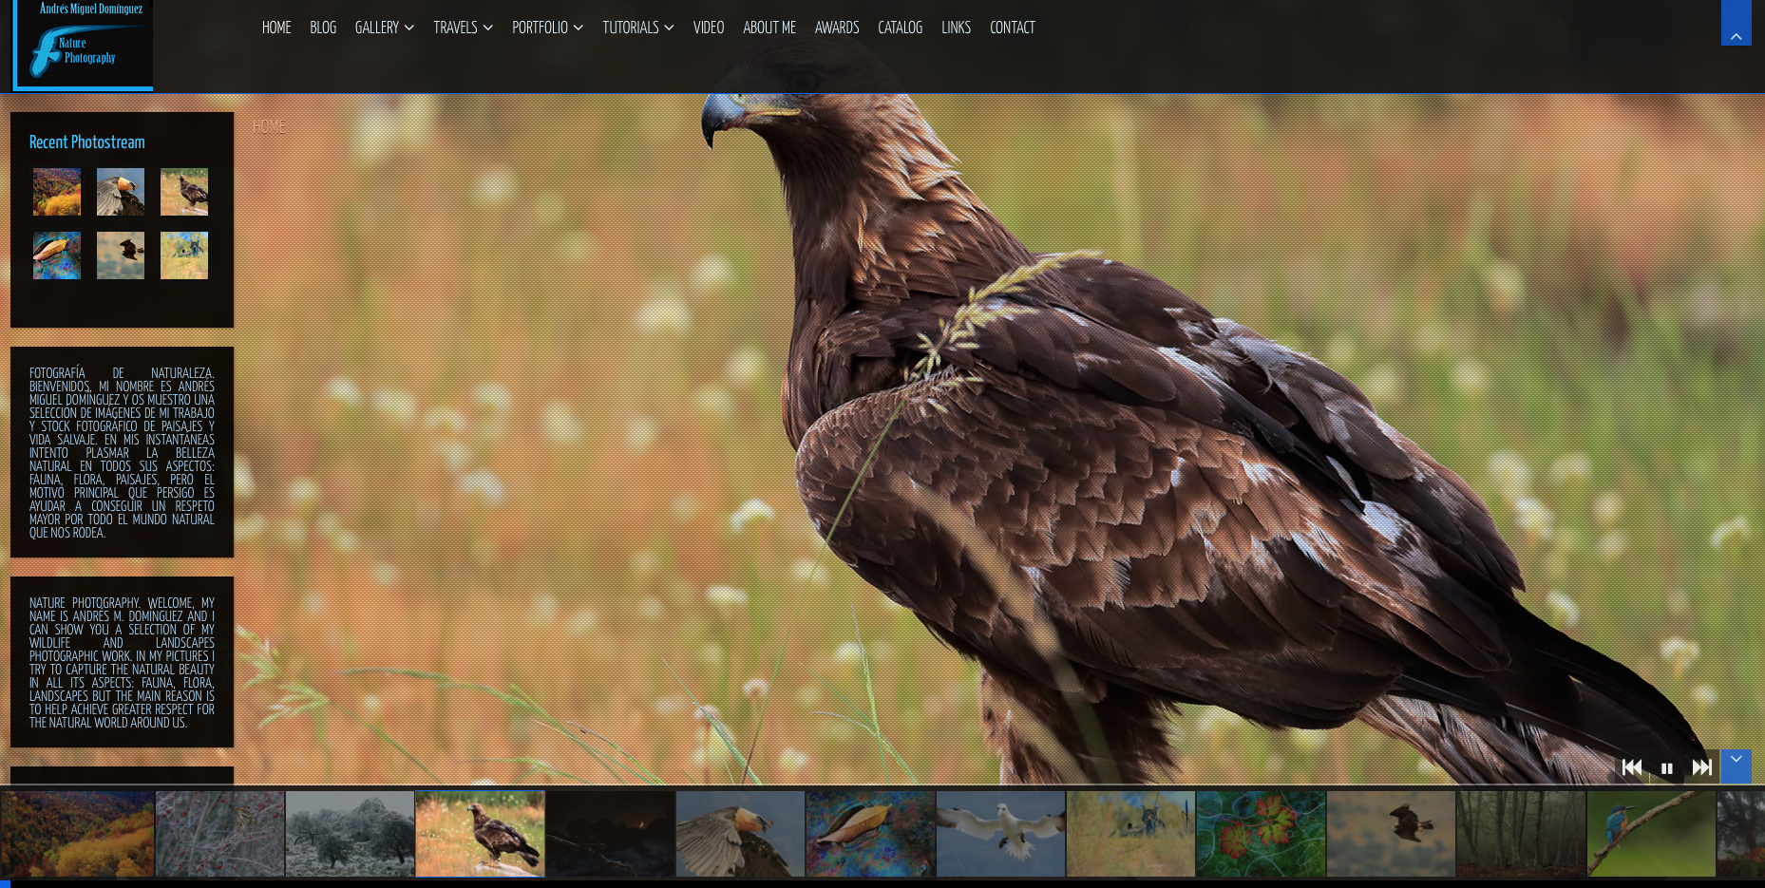Screen dimensions: 1765x888
Task: Expand the Gallery dropdown menu
Action: (384, 28)
